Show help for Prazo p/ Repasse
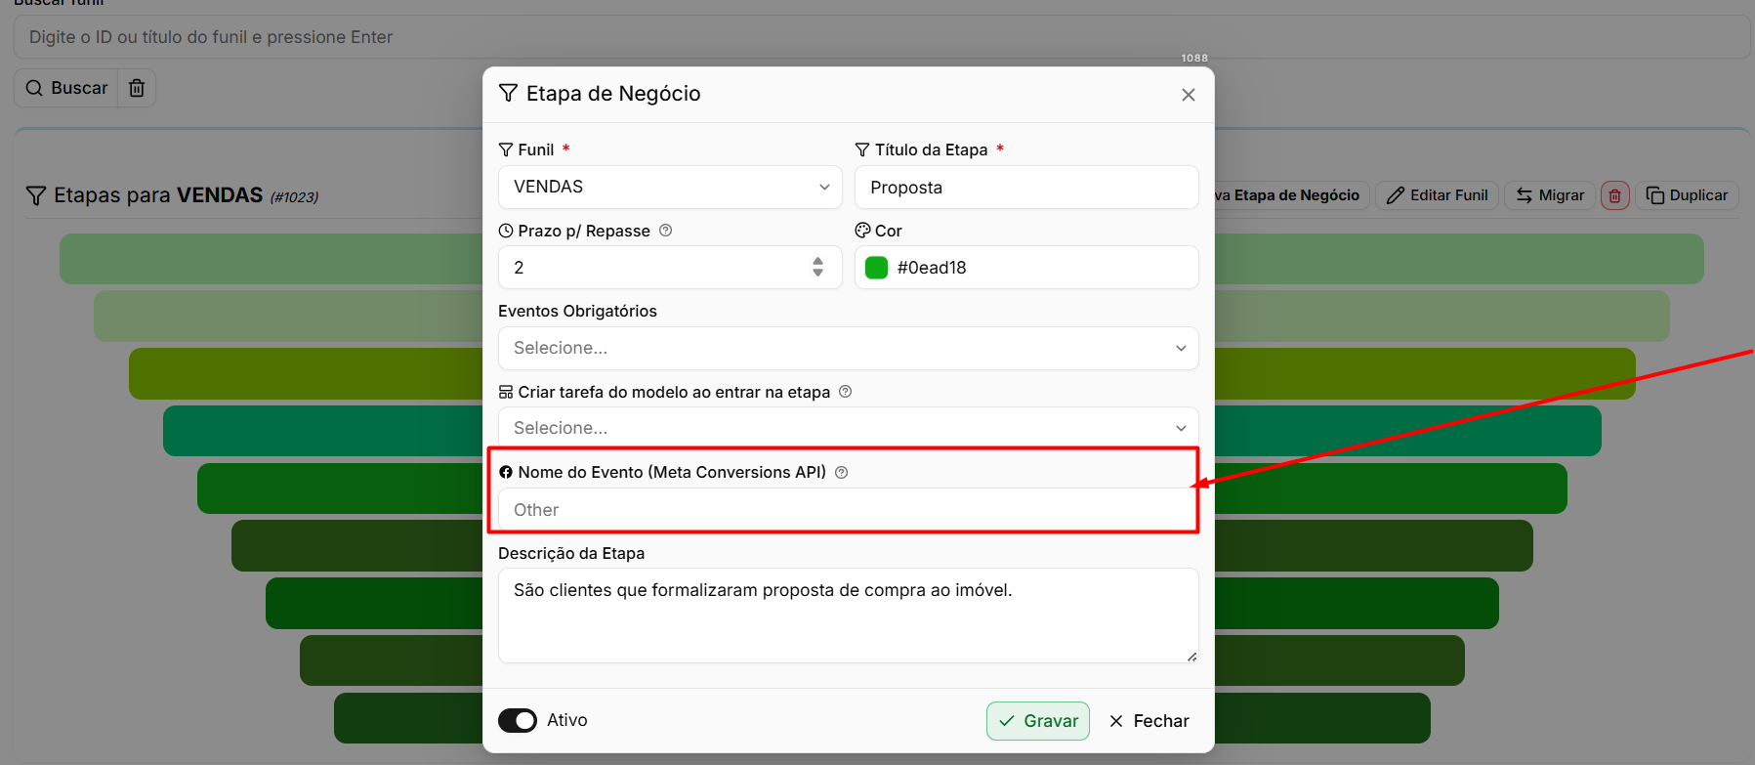The image size is (1755, 765). click(x=666, y=231)
